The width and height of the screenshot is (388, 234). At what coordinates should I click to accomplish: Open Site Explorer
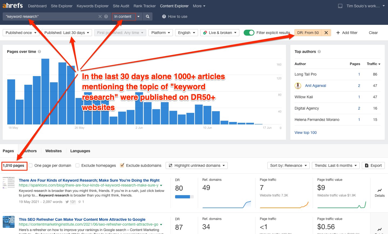(x=62, y=6)
